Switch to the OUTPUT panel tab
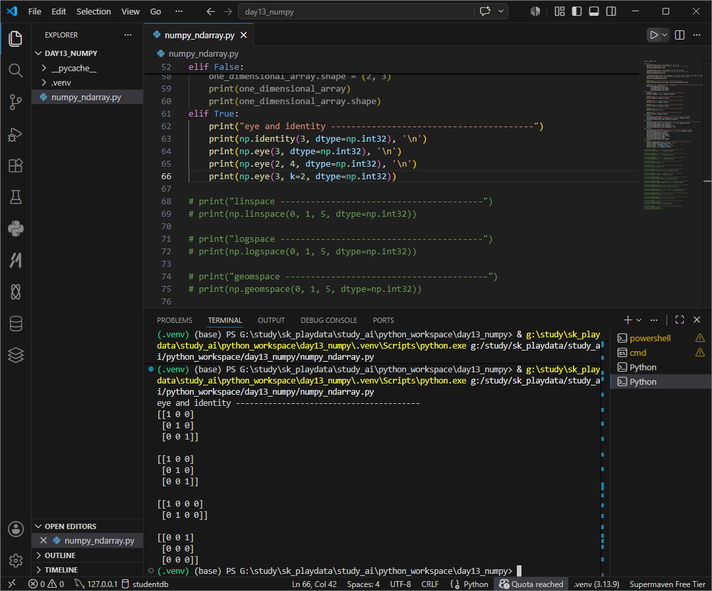Screen dimensions: 712x591 [x=271, y=320]
